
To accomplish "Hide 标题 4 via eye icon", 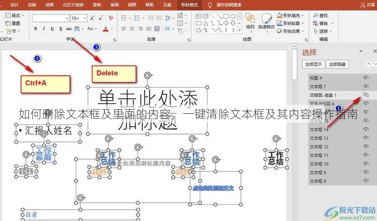I will pyautogui.click(x=366, y=78).
